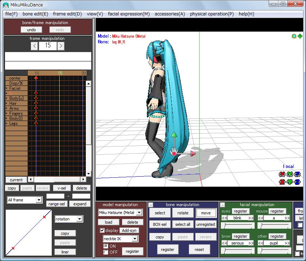Click the select all bones button

coord(183,224)
